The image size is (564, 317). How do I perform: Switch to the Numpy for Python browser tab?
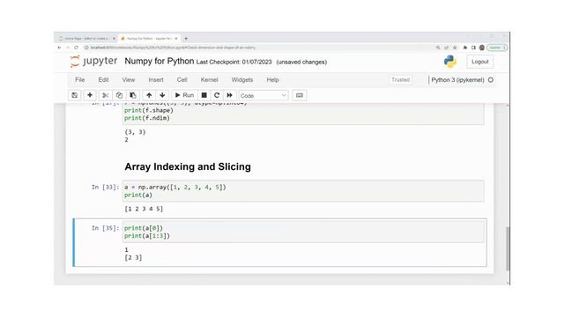click(148, 39)
